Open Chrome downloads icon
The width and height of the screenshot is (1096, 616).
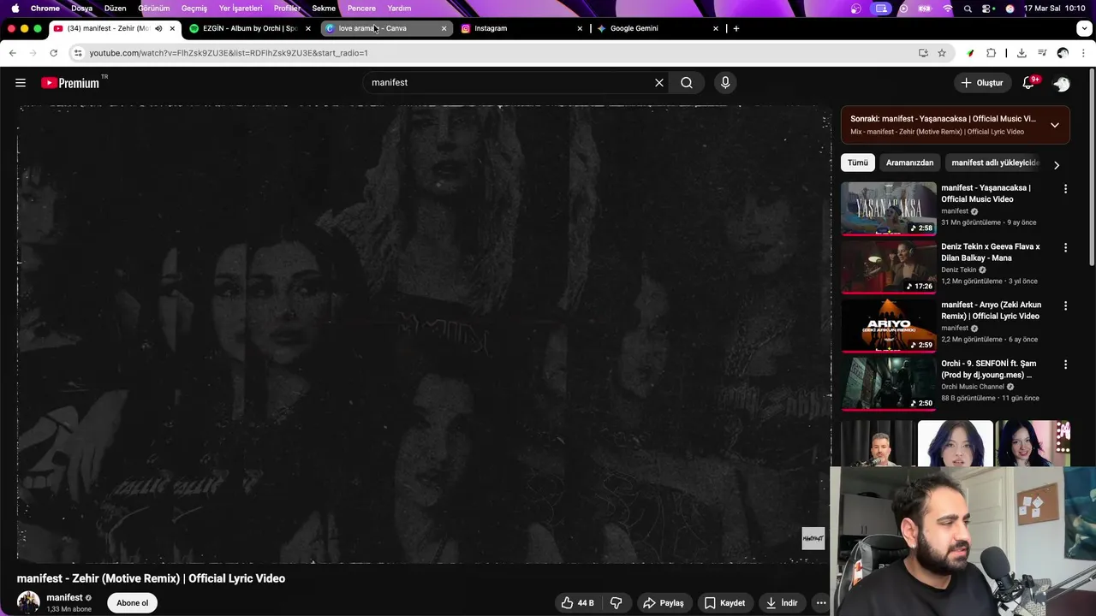click(1022, 53)
